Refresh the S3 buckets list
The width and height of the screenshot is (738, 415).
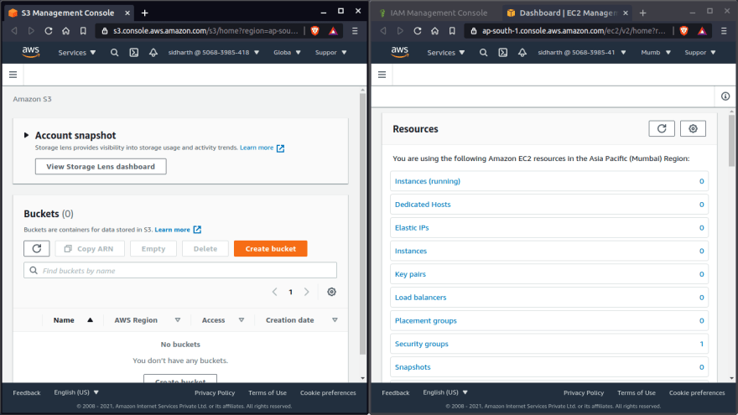coord(37,248)
